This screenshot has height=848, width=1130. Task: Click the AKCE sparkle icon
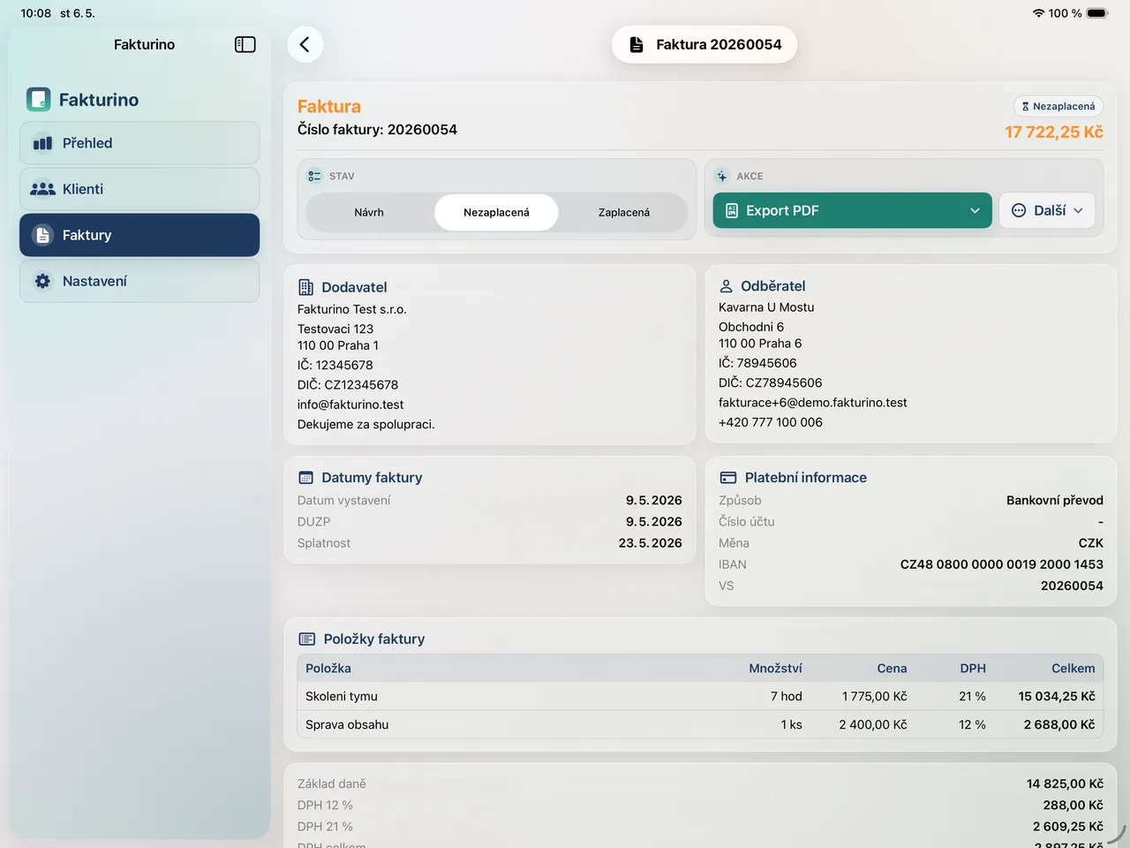pos(722,176)
